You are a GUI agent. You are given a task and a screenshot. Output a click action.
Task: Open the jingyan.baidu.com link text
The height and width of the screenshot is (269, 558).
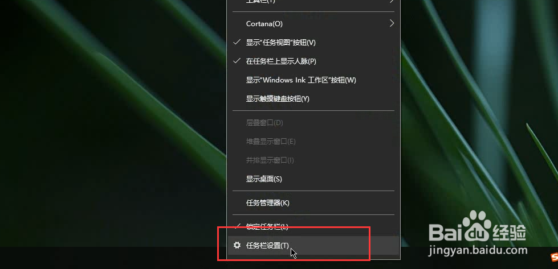pyautogui.click(x=479, y=250)
